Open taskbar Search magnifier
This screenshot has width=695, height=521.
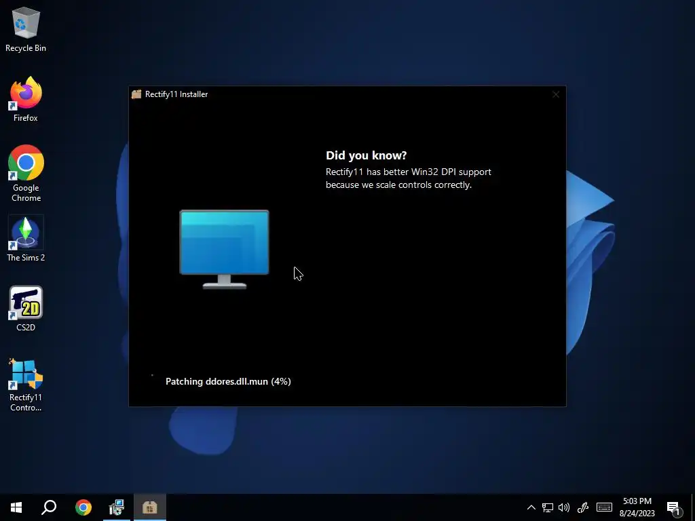point(49,507)
